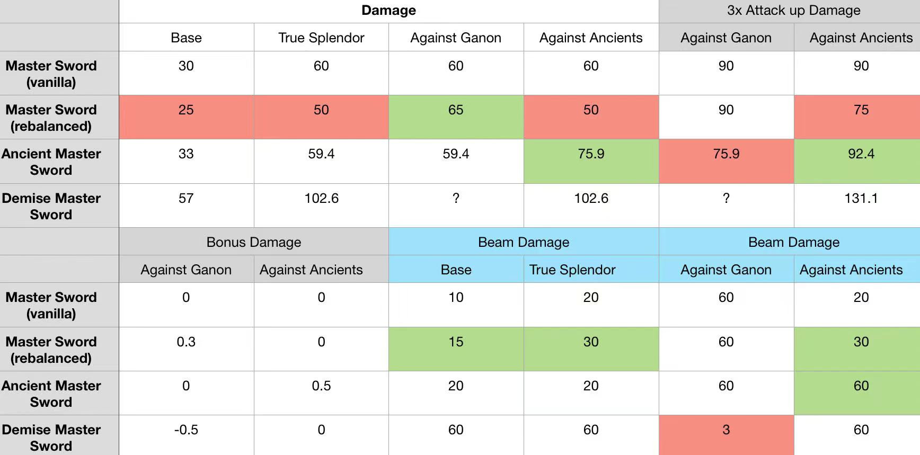Click the Bonus Damage header cell
920x455 pixels.
click(x=254, y=242)
